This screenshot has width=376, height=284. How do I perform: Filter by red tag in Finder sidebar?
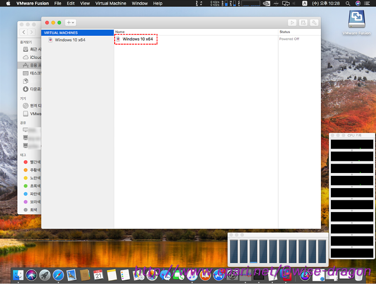[x=32, y=162]
